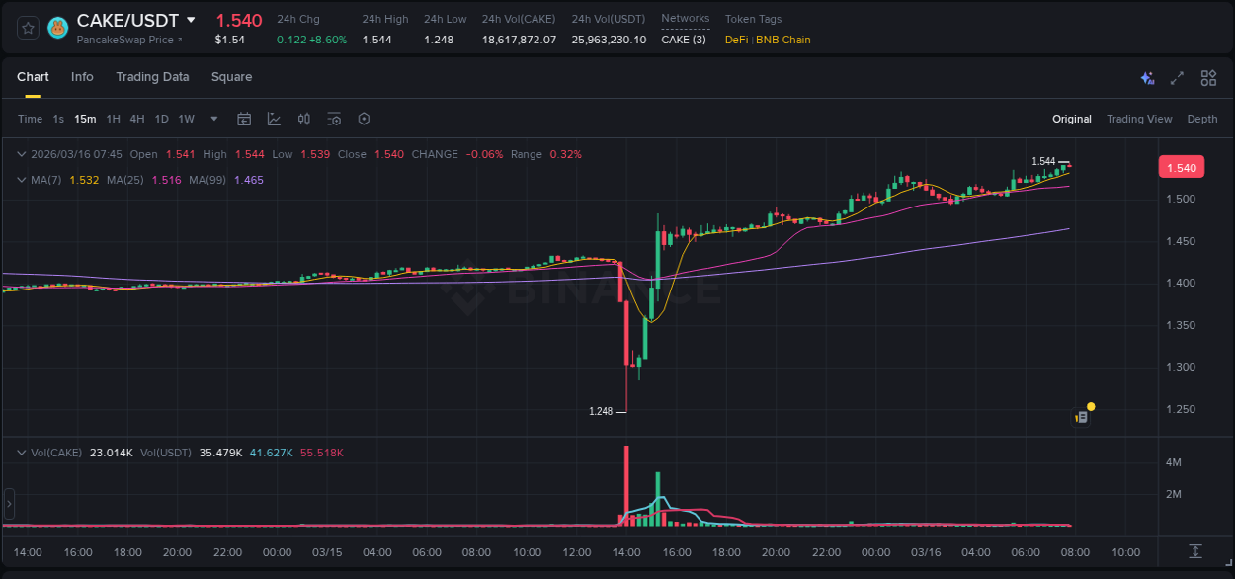Open the chart date range calendar picker

(244, 119)
